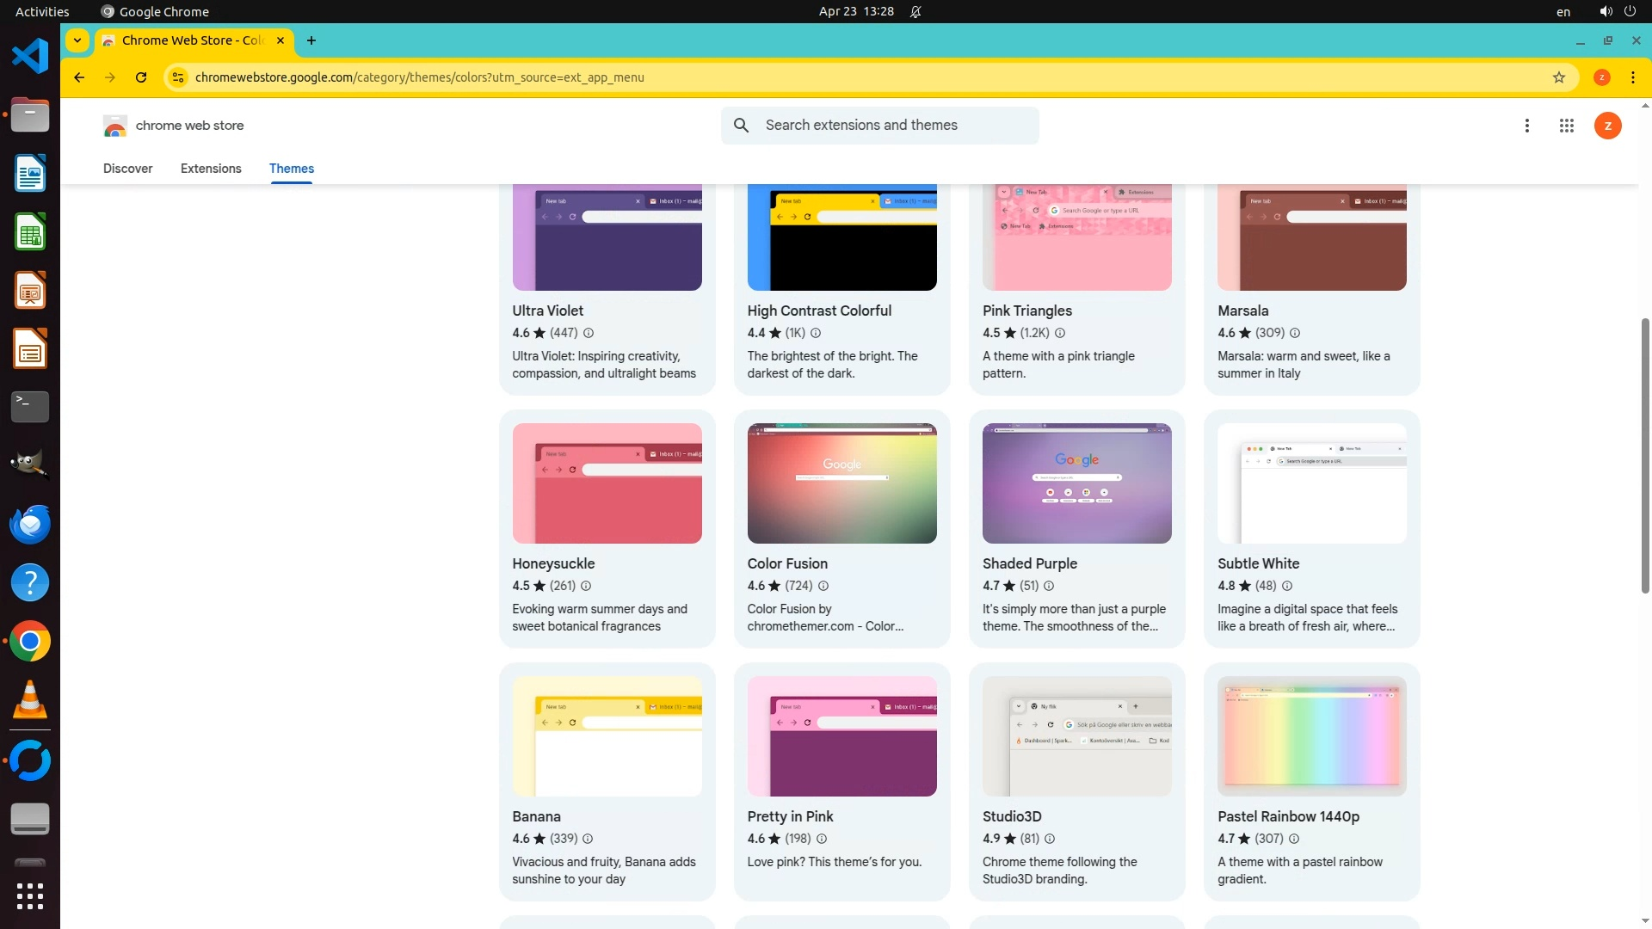Screen dimensions: 1652x929
Task: Switch to the Extensions tab
Action: click(211, 169)
